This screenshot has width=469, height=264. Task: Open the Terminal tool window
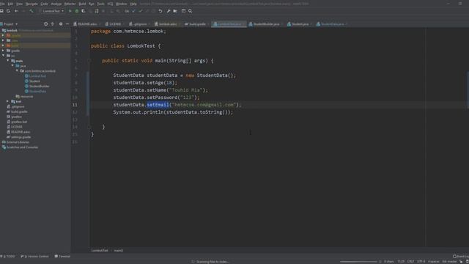click(x=62, y=257)
